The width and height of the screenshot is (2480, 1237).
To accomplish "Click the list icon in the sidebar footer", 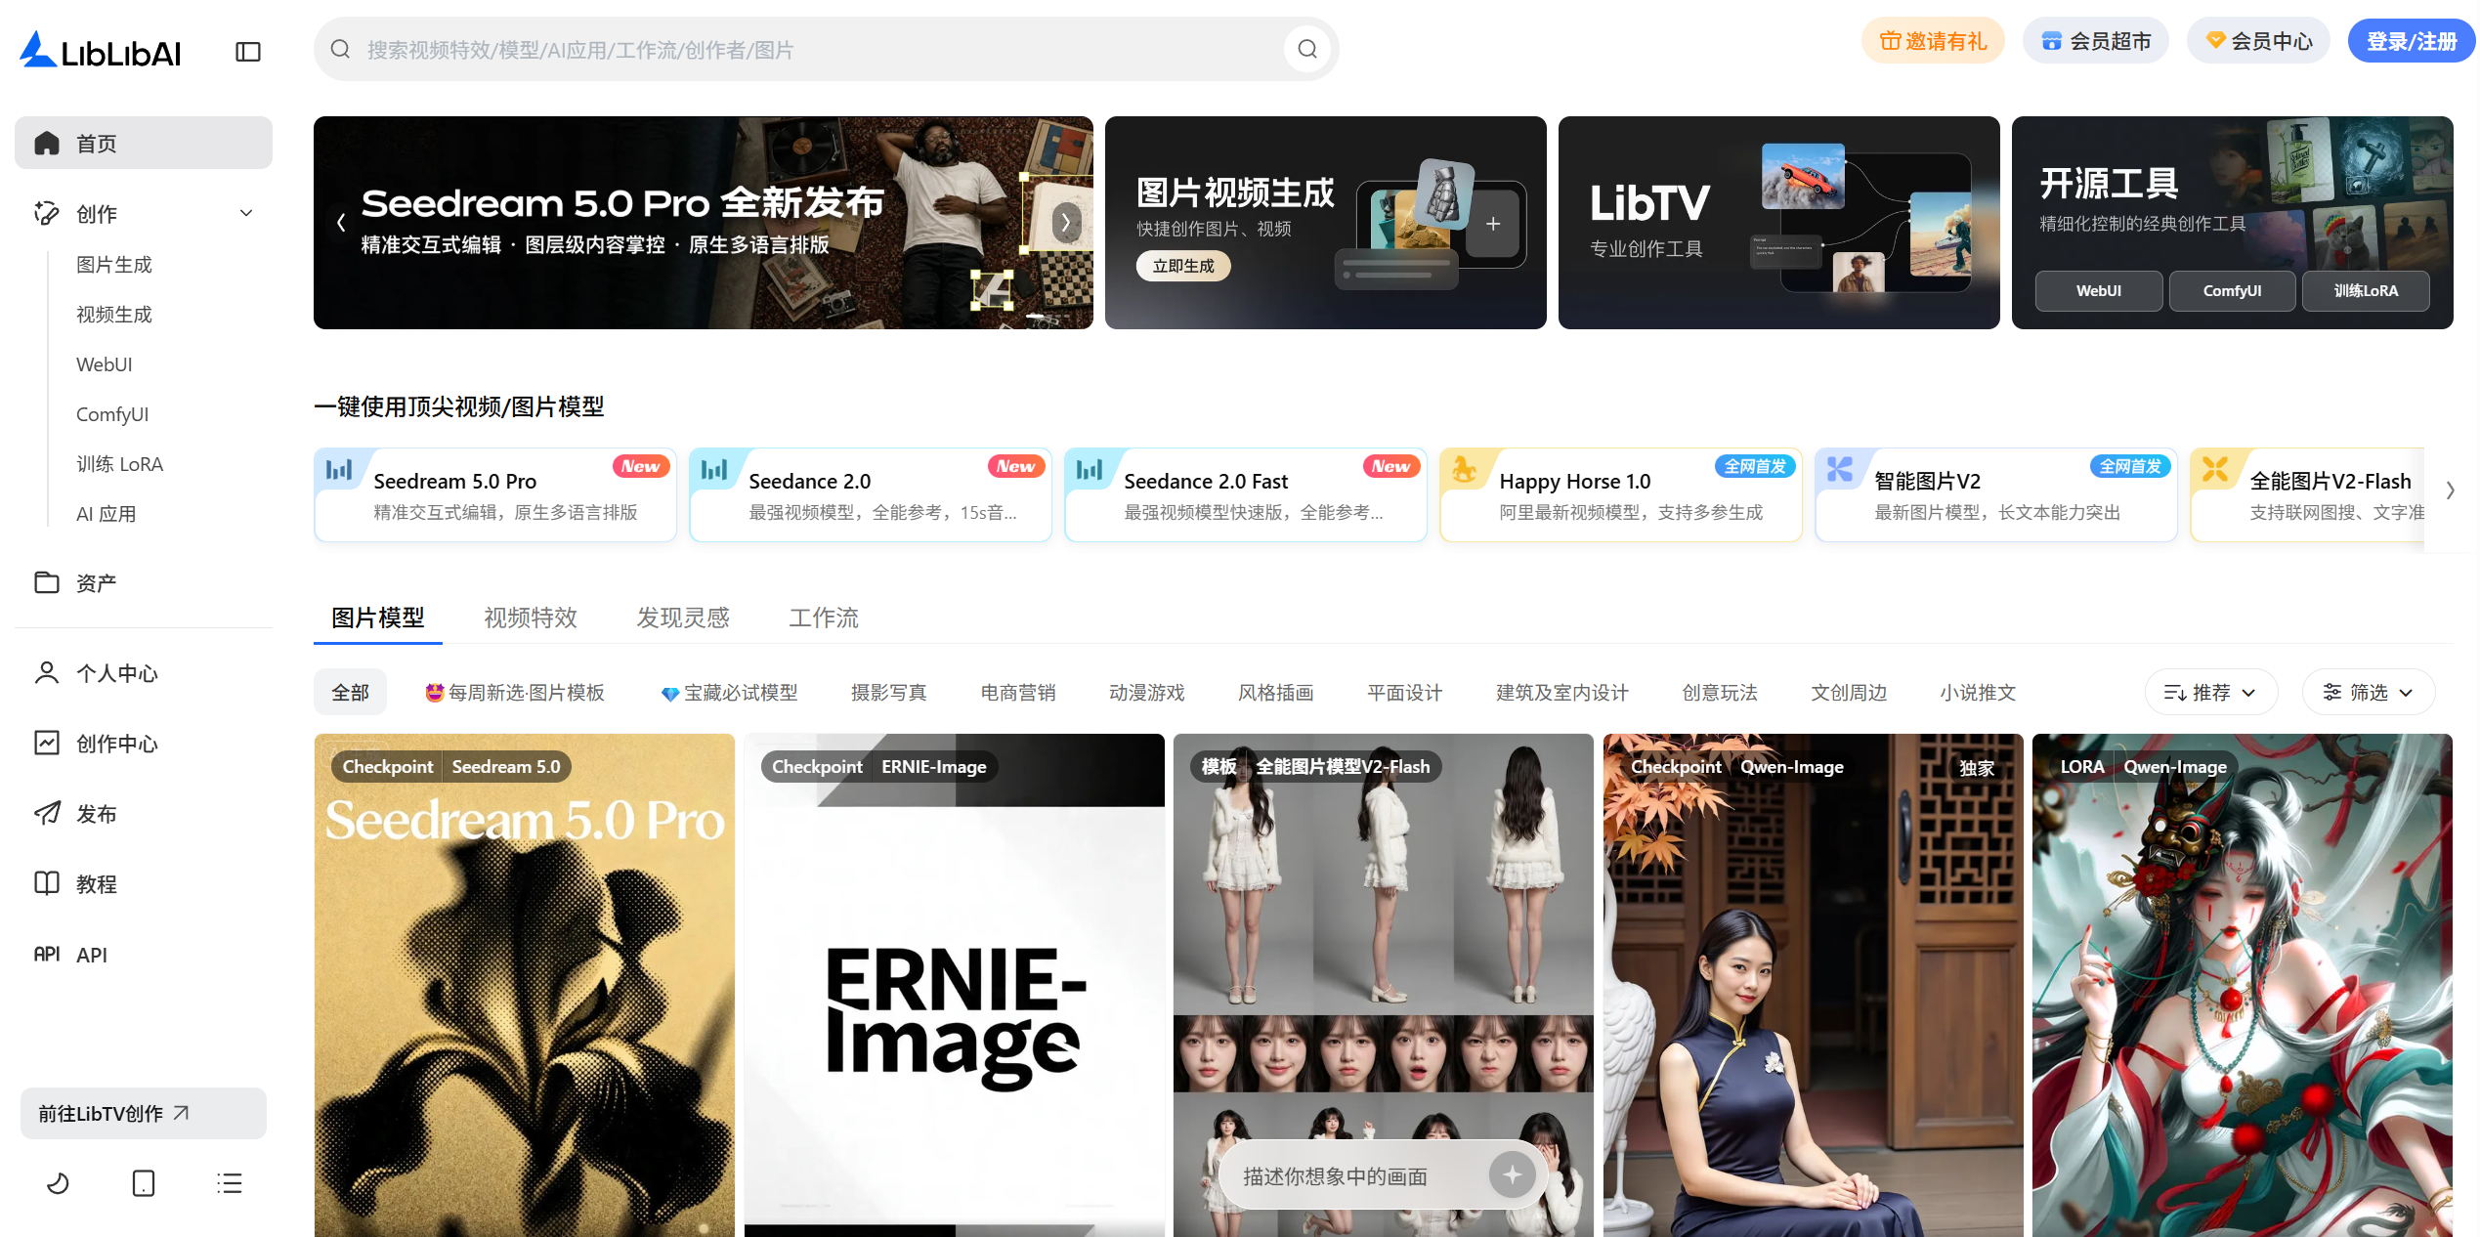I will pyautogui.click(x=230, y=1183).
